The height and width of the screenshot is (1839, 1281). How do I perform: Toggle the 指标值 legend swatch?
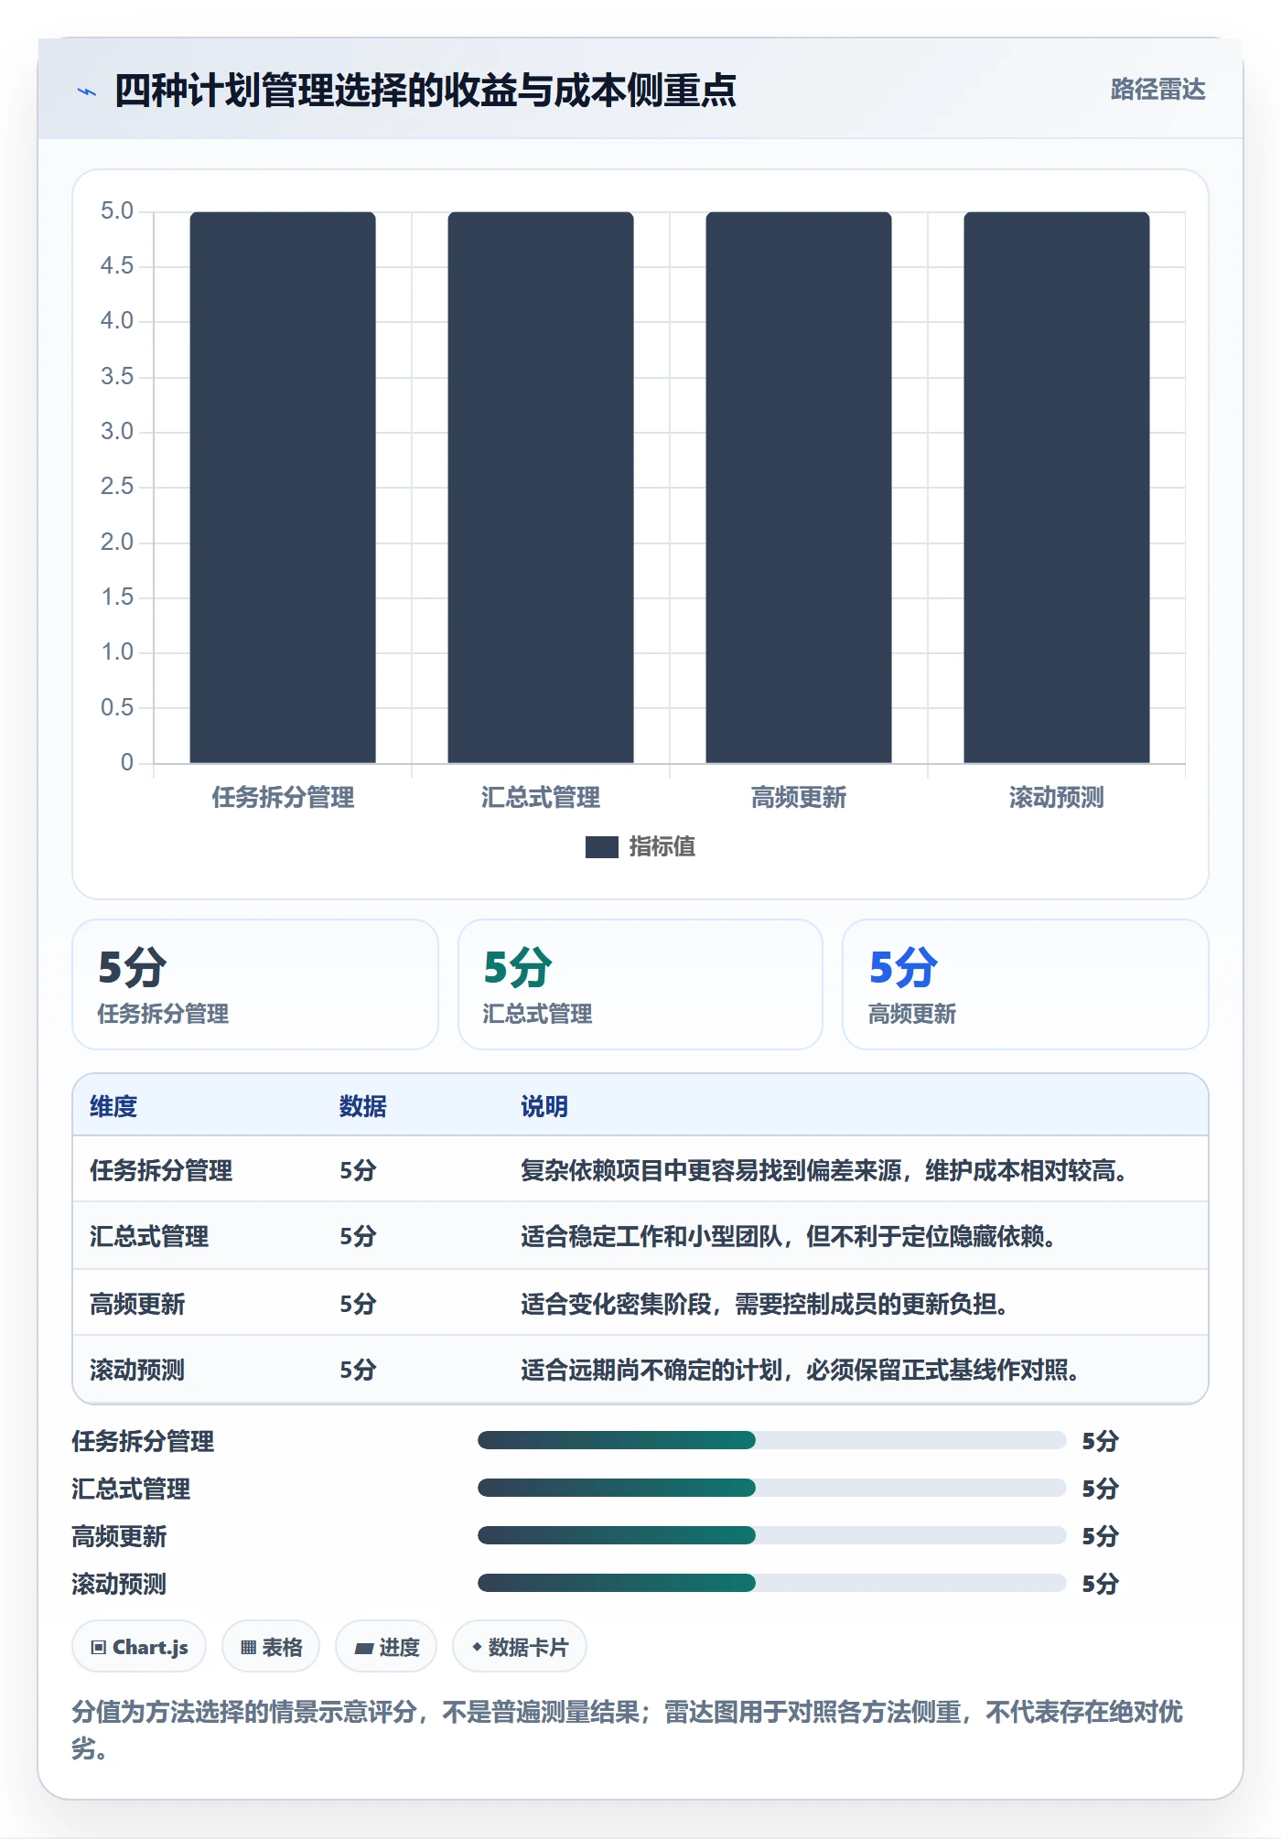601,847
